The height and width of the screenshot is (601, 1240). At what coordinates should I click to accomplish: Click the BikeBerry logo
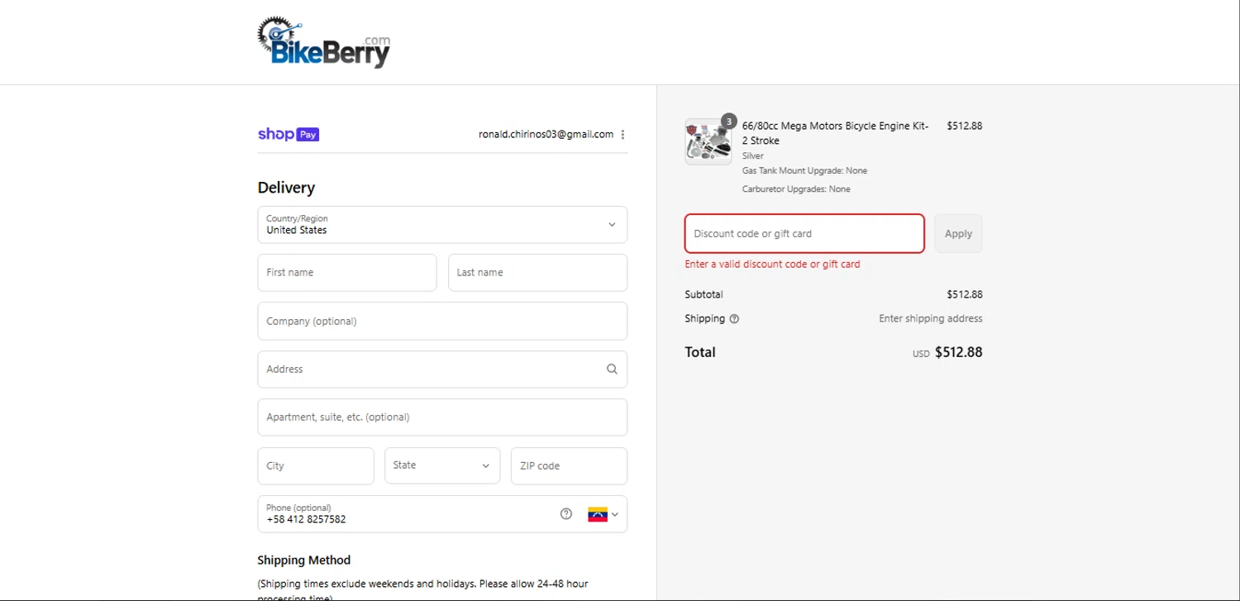click(323, 43)
